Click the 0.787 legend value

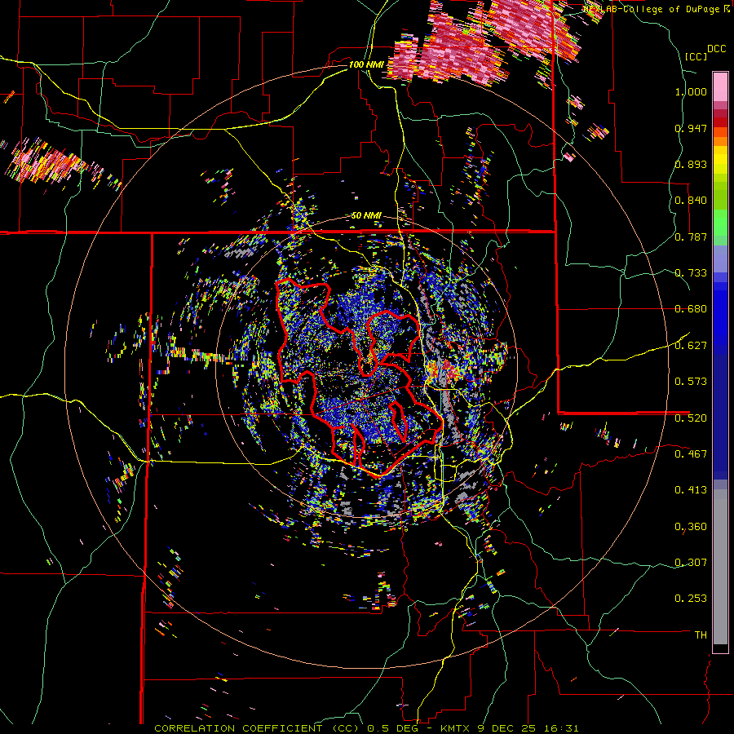click(691, 237)
